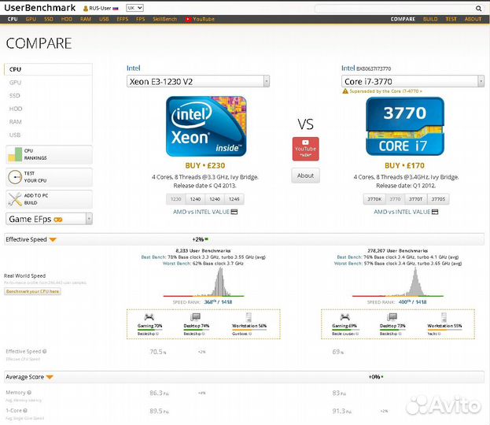Click the Intel brand link above Xeon

(134, 68)
